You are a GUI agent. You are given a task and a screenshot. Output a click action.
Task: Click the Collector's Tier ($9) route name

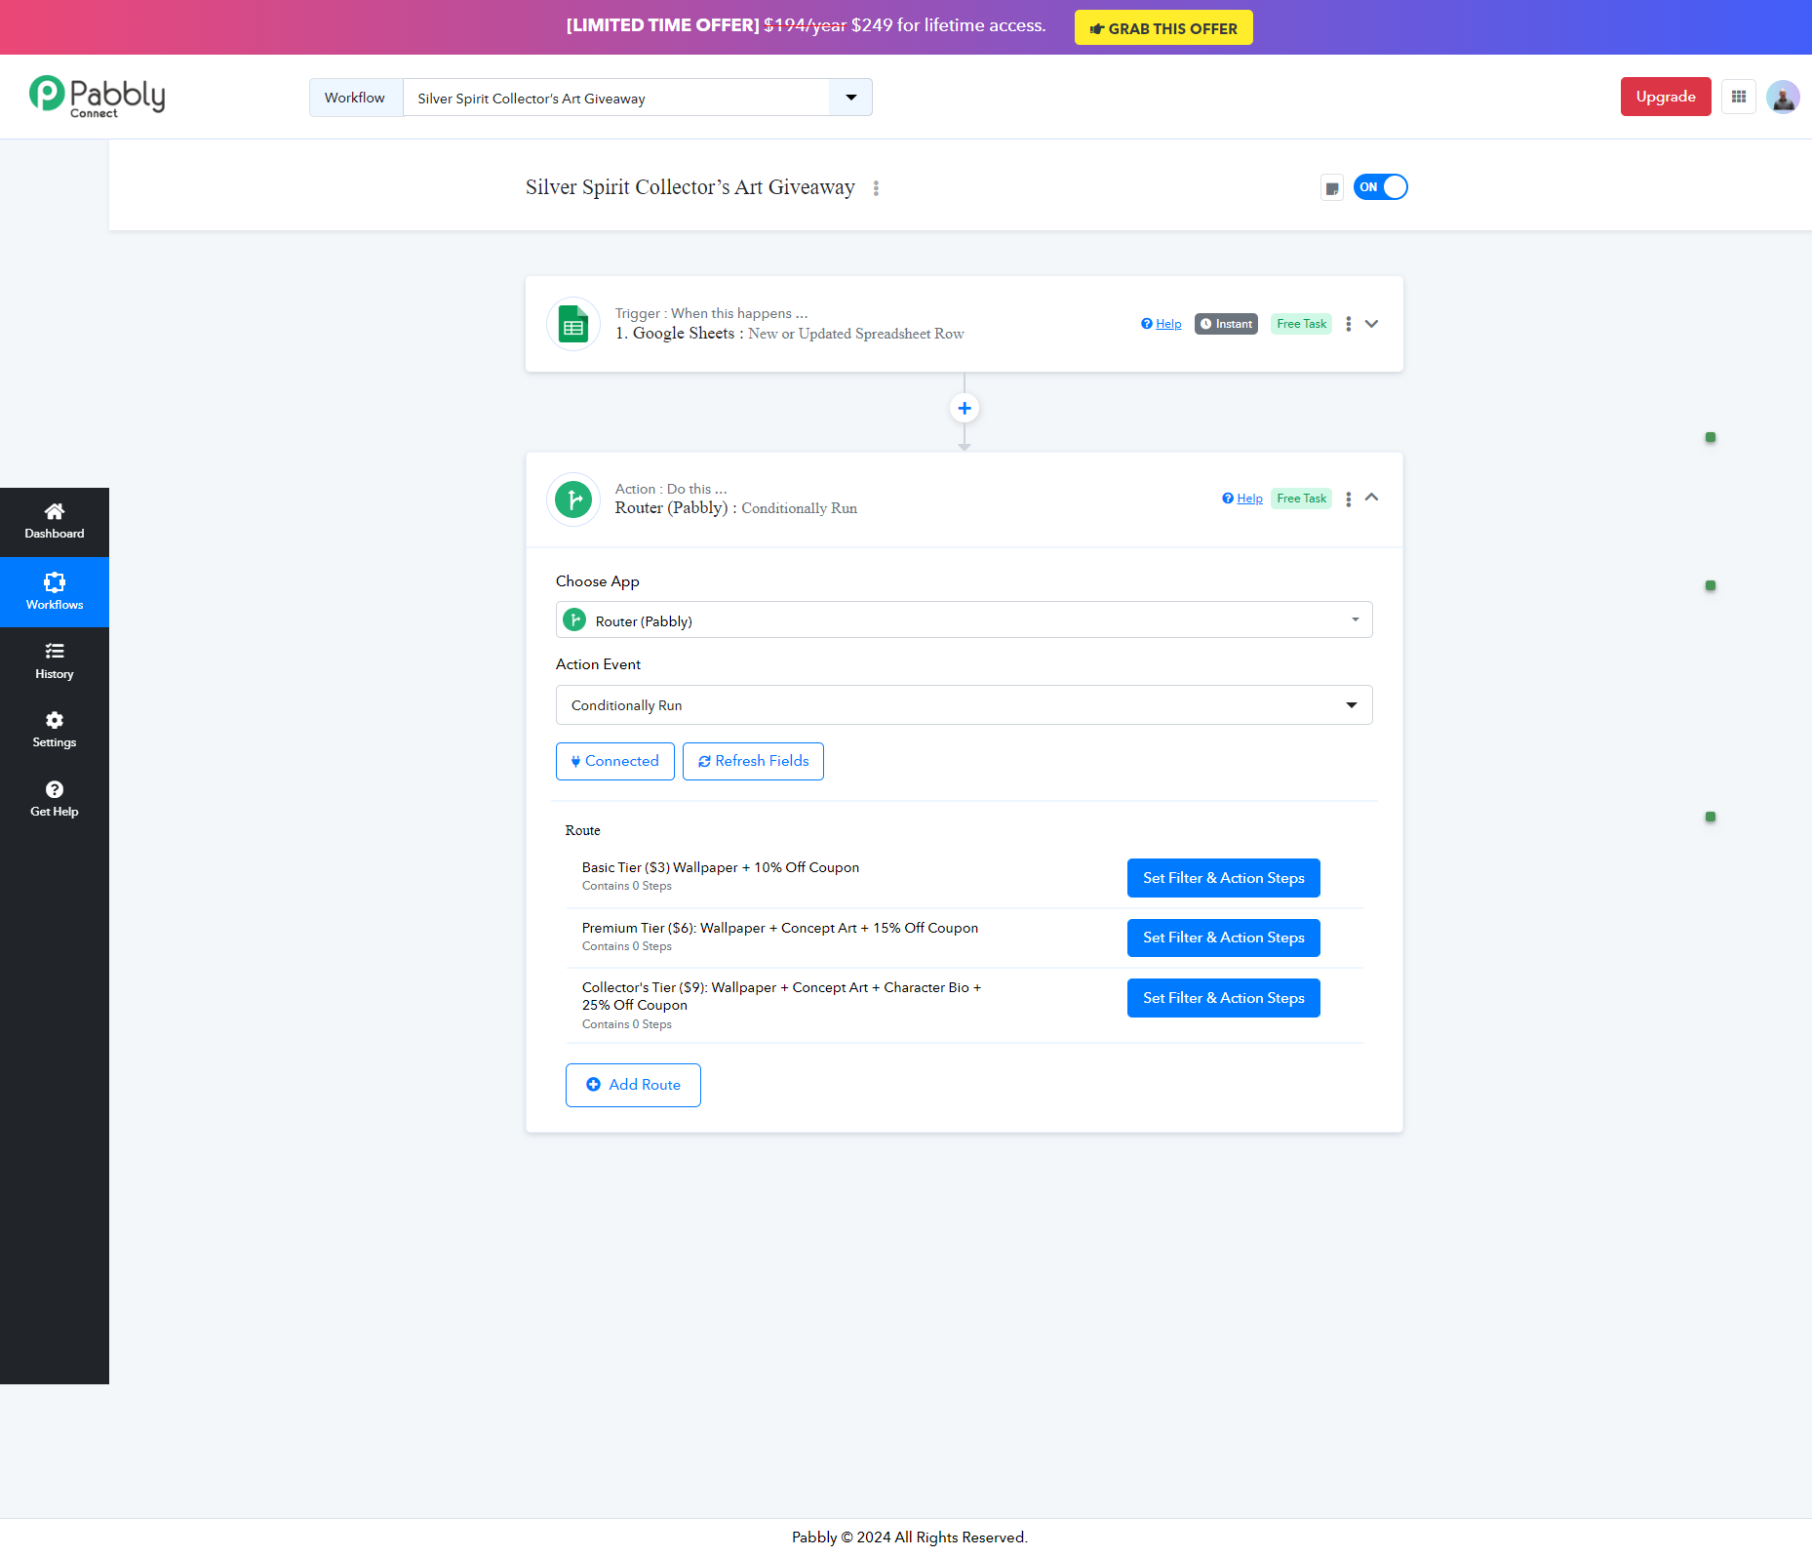pos(782,997)
